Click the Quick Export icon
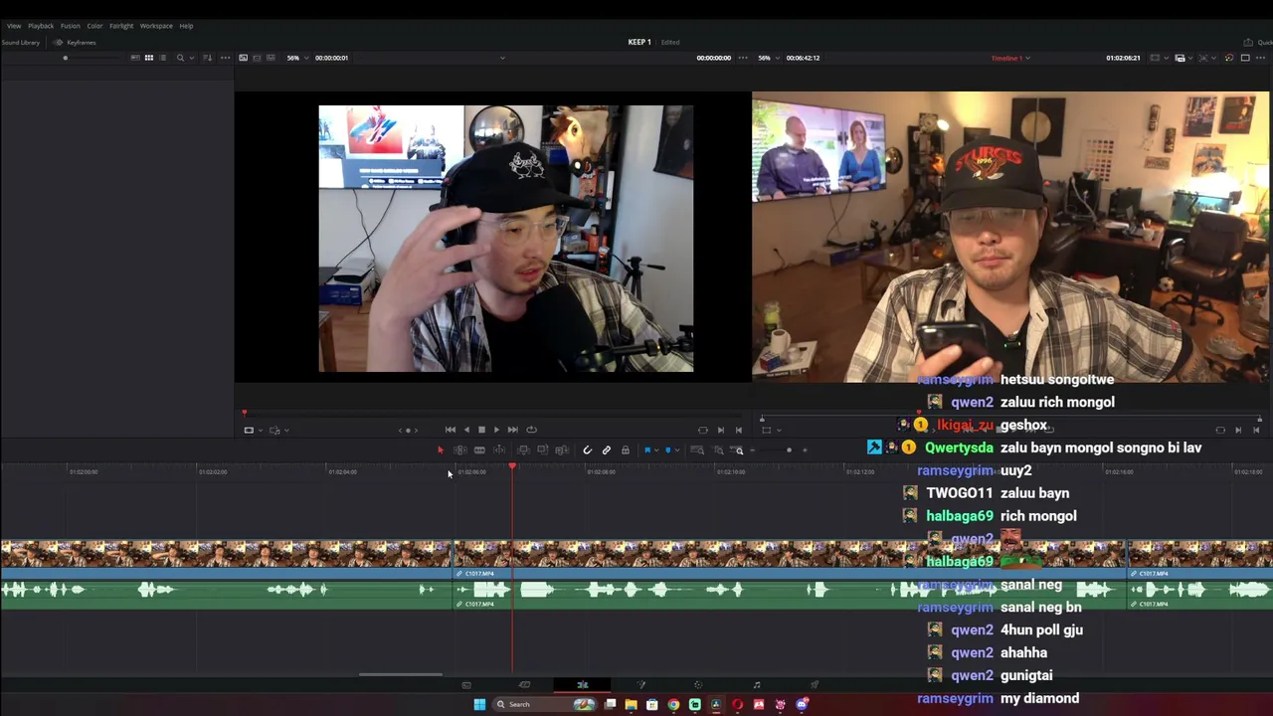This screenshot has width=1273, height=716. 1248,43
